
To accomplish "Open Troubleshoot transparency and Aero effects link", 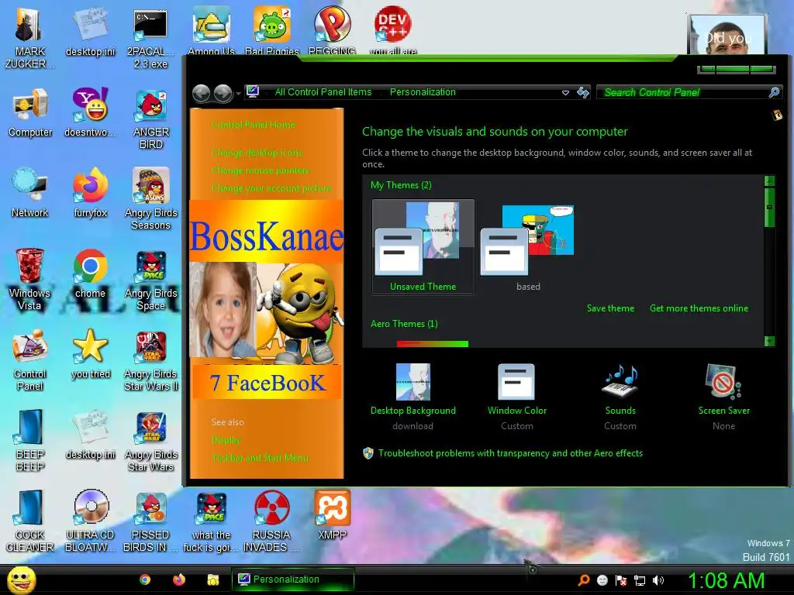I will 510,453.
